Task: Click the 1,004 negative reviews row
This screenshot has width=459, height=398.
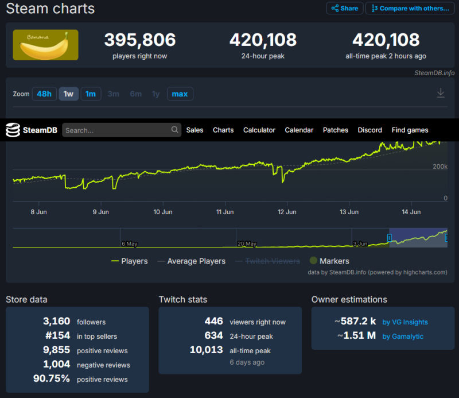Action: tap(87, 364)
